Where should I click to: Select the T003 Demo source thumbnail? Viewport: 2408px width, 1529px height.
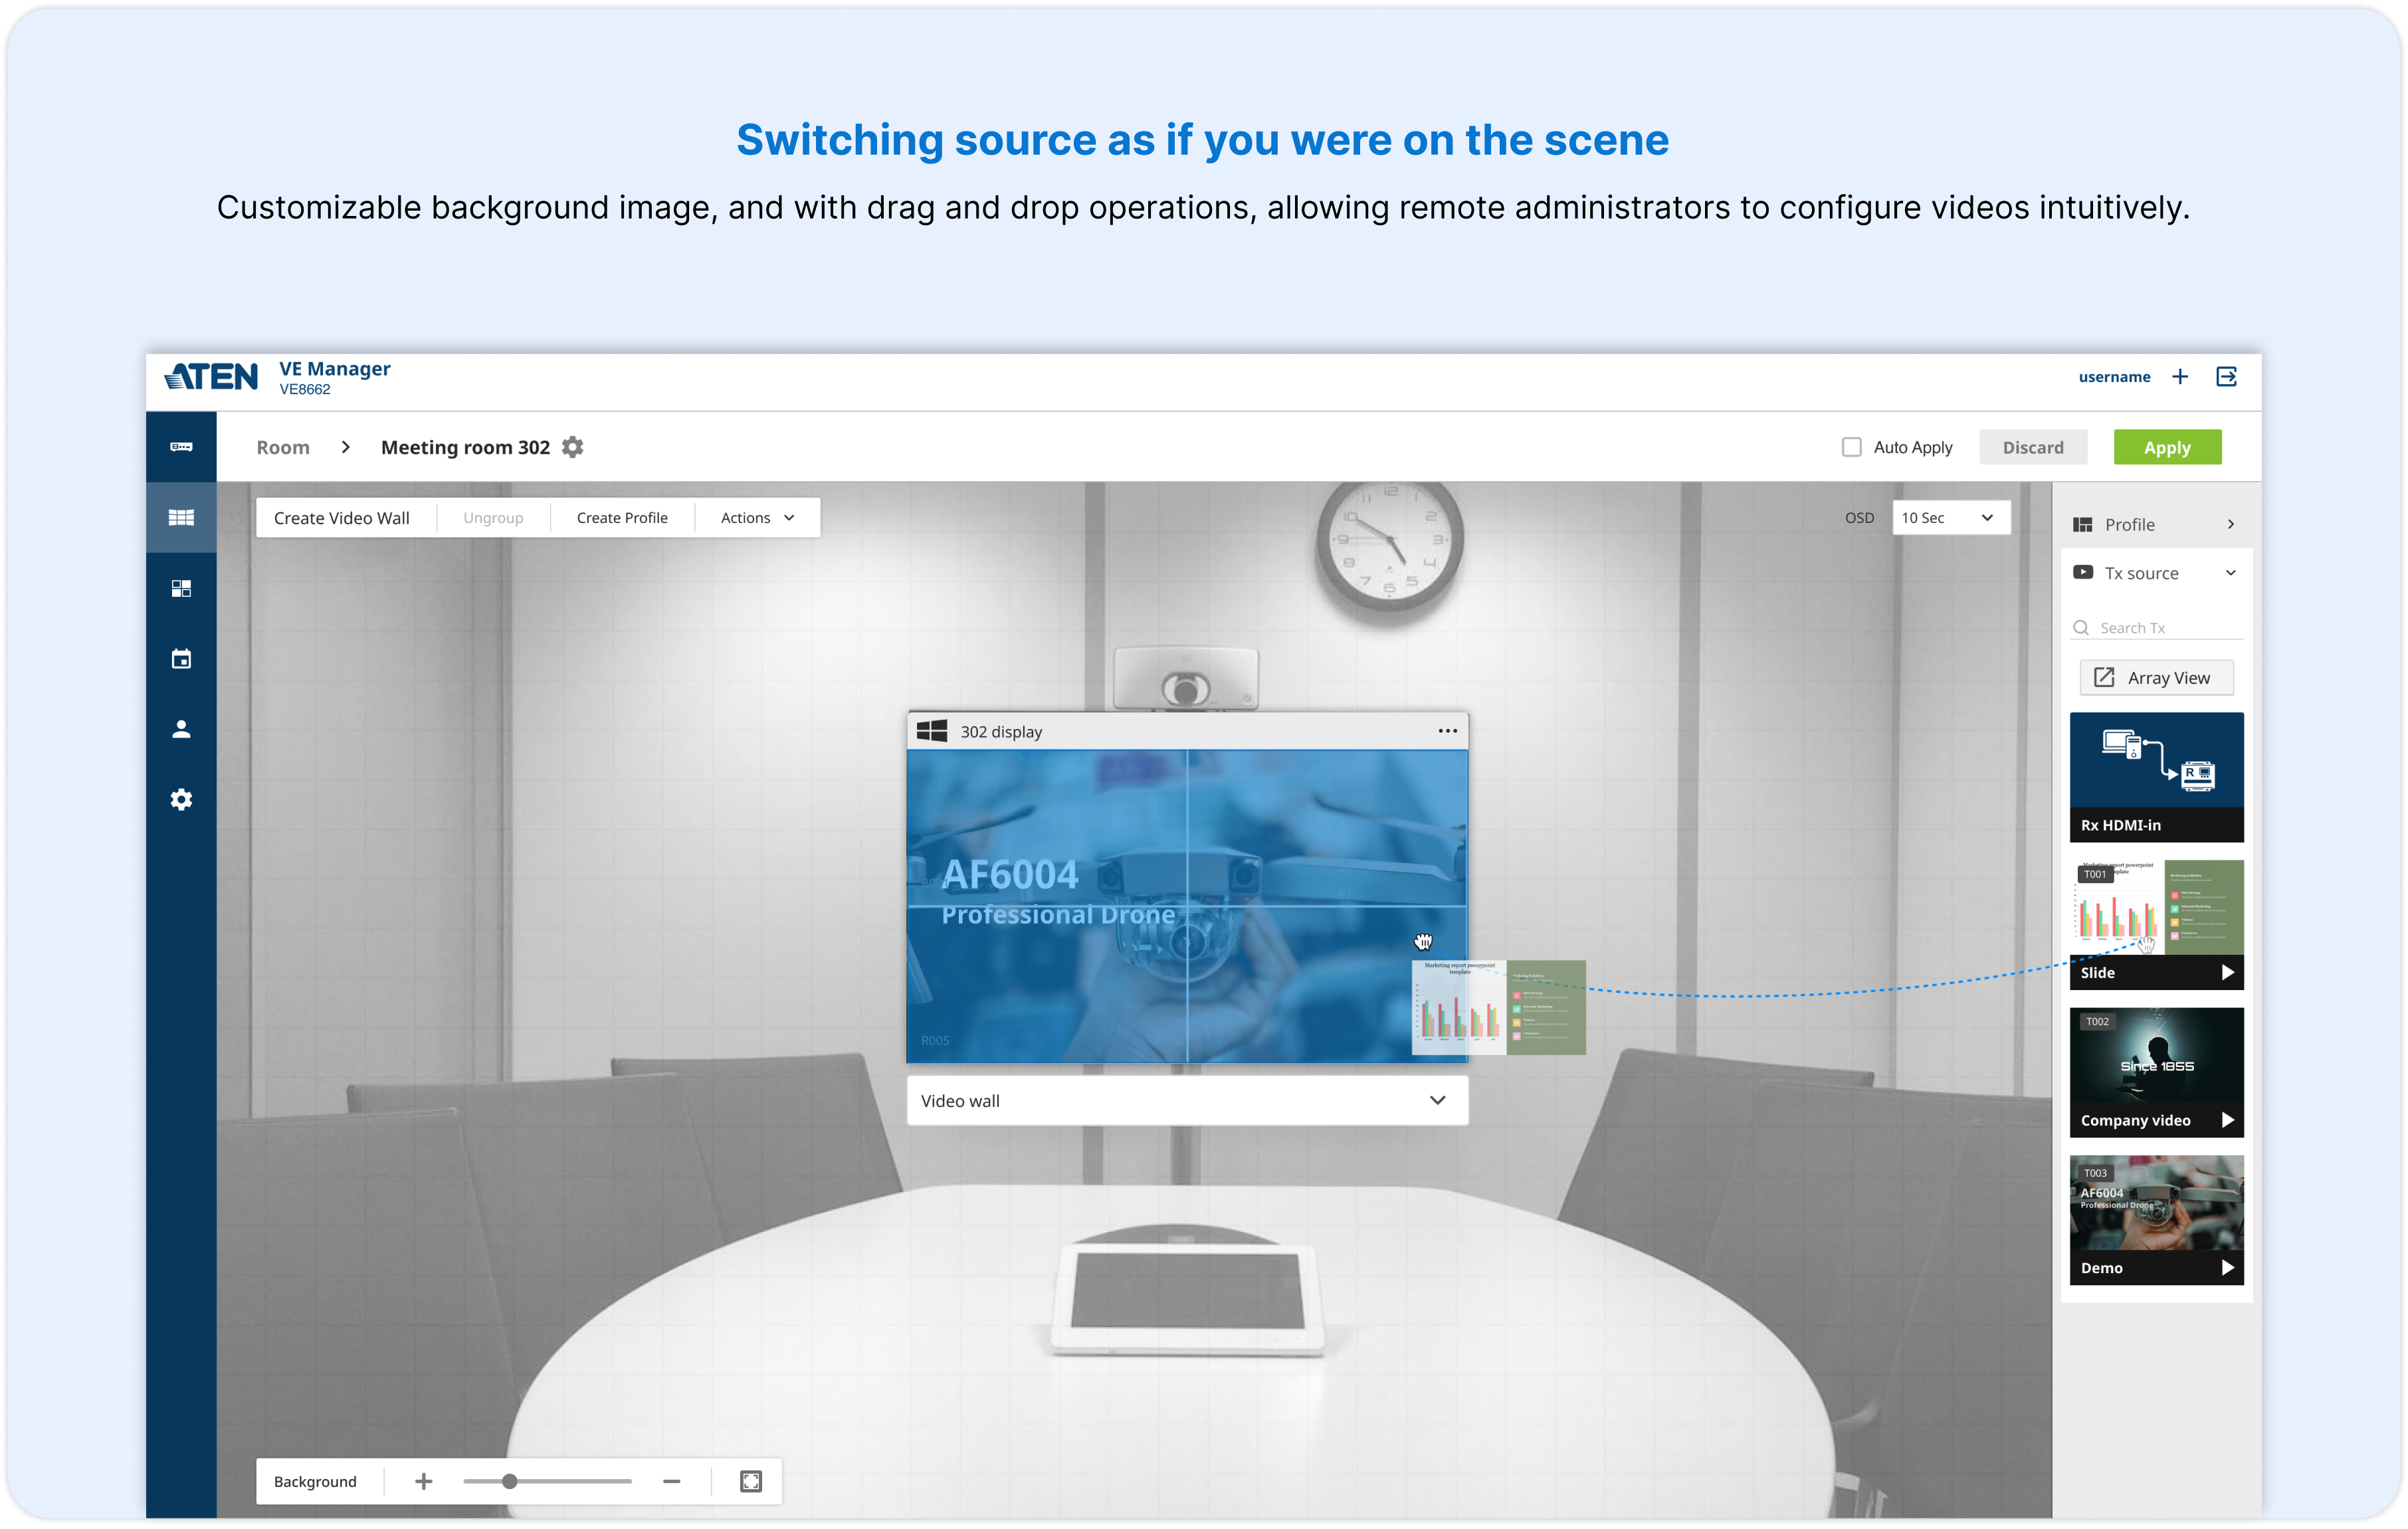2156,1219
